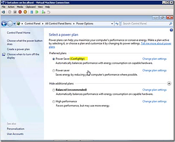The image size is (175, 142).
Task: Click the Control Panel address bar icon
Action: click(x=19, y=23)
